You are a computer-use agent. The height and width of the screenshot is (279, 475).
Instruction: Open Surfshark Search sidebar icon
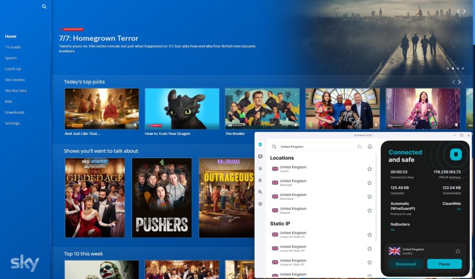260,192
